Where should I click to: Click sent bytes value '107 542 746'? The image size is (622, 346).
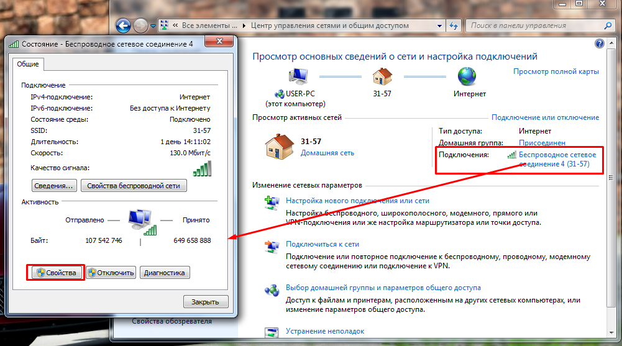[104, 240]
